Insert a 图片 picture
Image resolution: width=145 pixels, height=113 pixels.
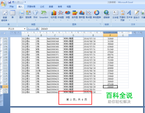point(21,14)
